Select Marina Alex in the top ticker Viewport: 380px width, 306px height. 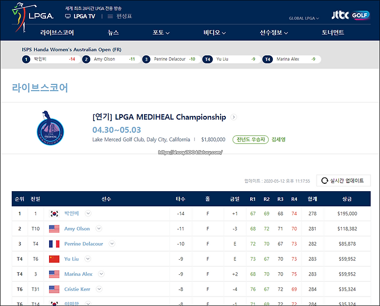click(291, 59)
